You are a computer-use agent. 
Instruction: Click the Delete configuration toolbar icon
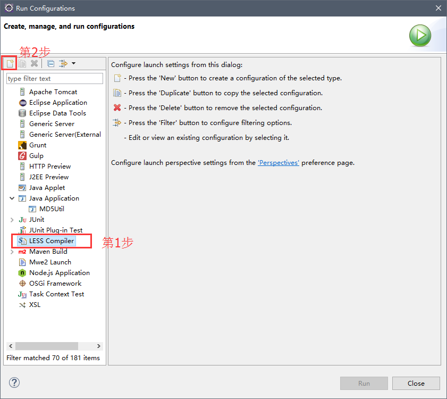pos(35,63)
